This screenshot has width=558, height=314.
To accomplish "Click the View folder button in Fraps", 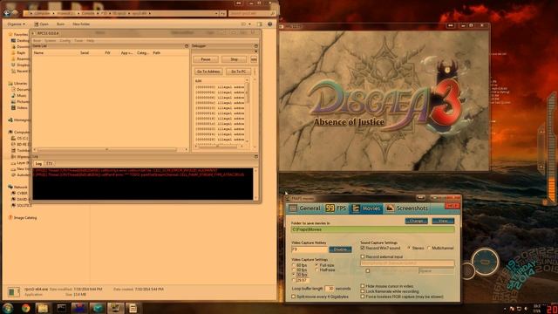I will coord(443,221).
